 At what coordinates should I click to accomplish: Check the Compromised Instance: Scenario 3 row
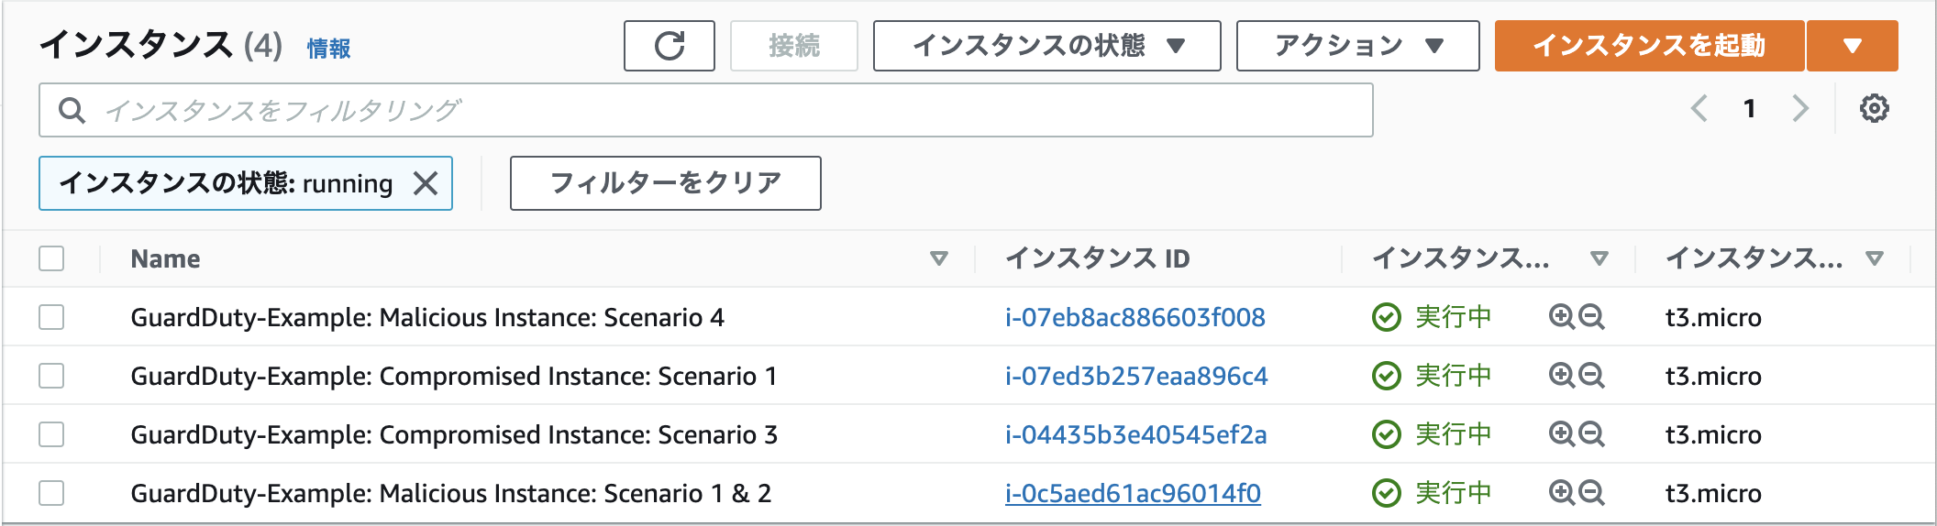pyautogui.click(x=51, y=434)
